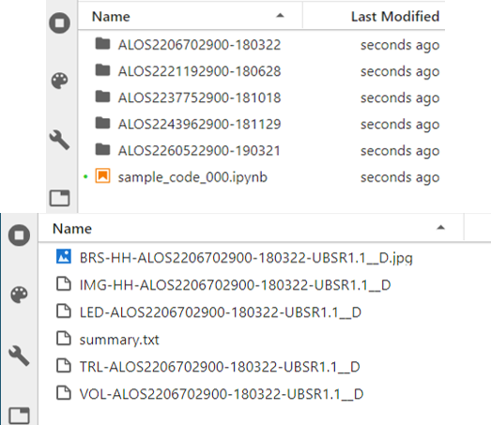The height and width of the screenshot is (425, 491).
Task: Open Tabs icon in bottom panel
Action: [x=20, y=415]
